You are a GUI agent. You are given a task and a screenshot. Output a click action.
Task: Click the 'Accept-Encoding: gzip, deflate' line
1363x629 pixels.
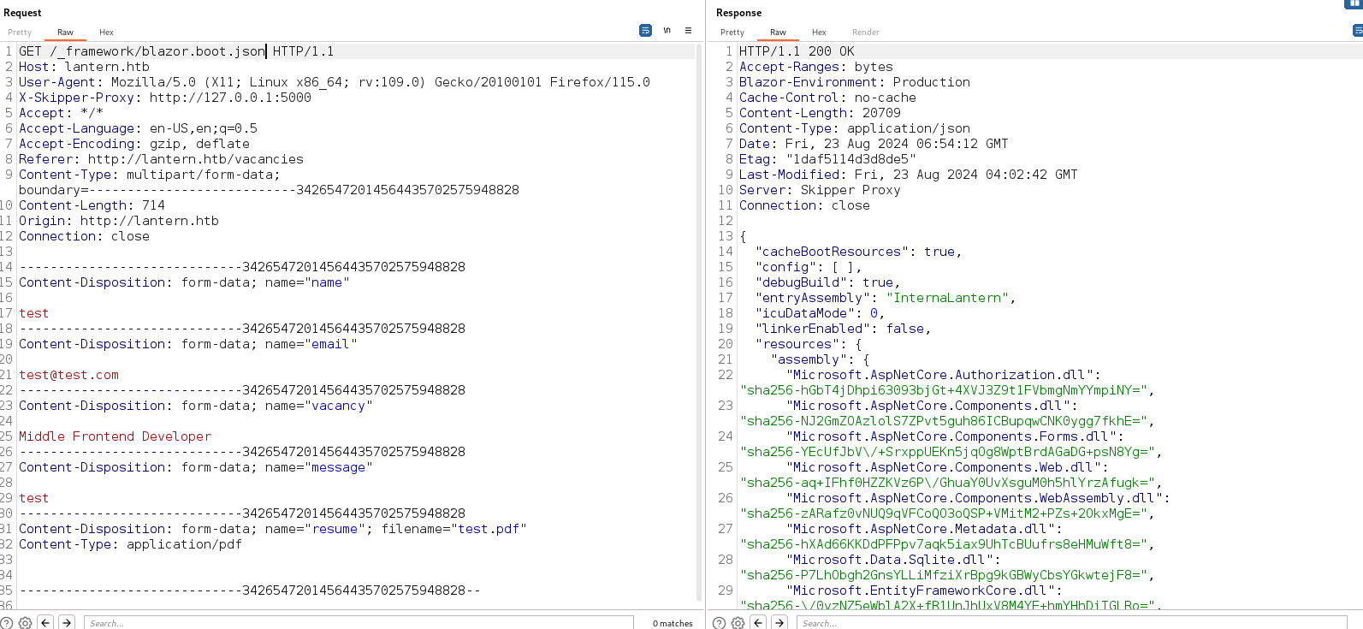(x=134, y=144)
